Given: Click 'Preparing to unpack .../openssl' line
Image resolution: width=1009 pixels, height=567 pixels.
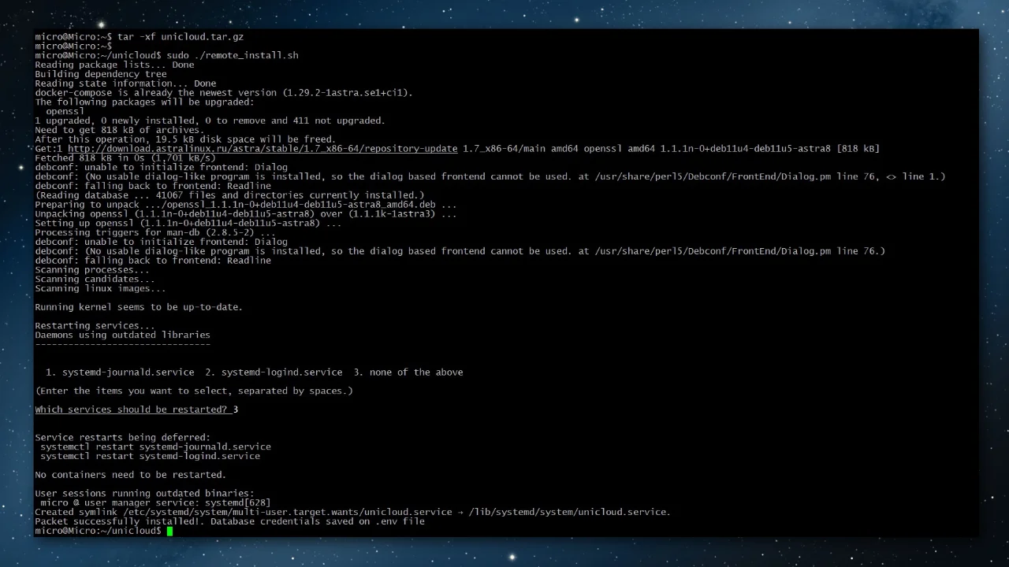Looking at the screenshot, I should click(x=246, y=205).
